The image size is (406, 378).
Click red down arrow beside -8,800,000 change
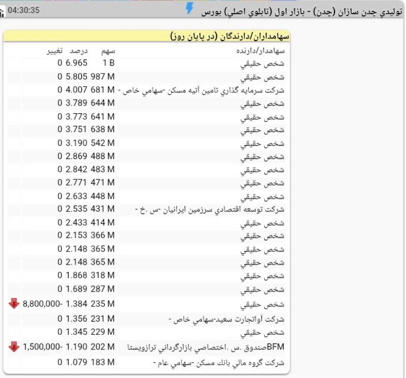pos(14,304)
